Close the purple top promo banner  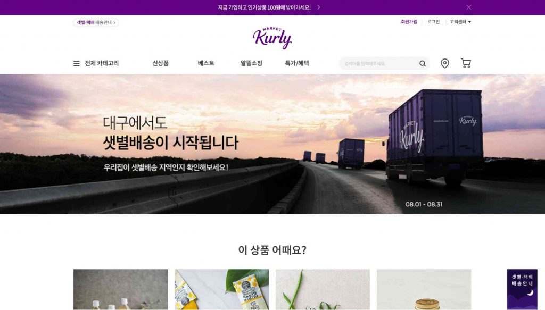(468, 7)
